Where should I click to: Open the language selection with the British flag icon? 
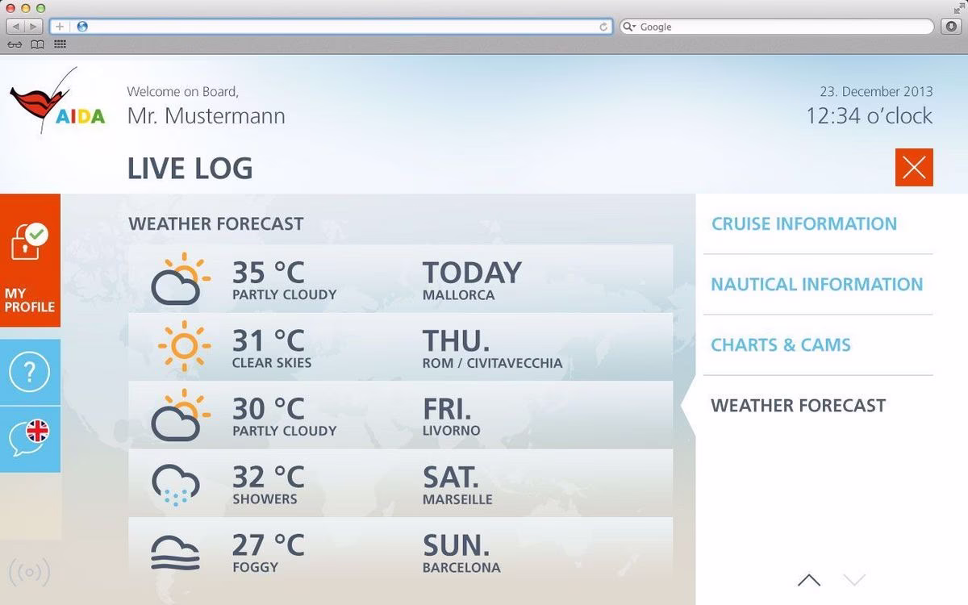click(x=30, y=439)
